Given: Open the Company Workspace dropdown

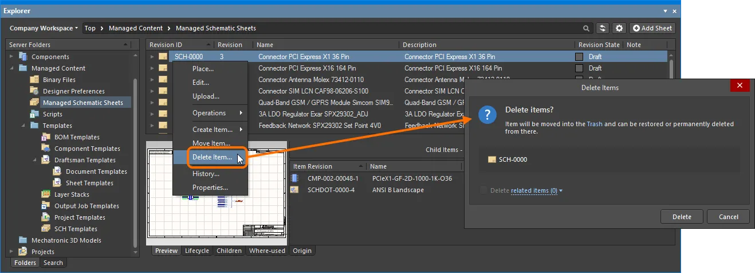Looking at the screenshot, I should click(x=43, y=28).
